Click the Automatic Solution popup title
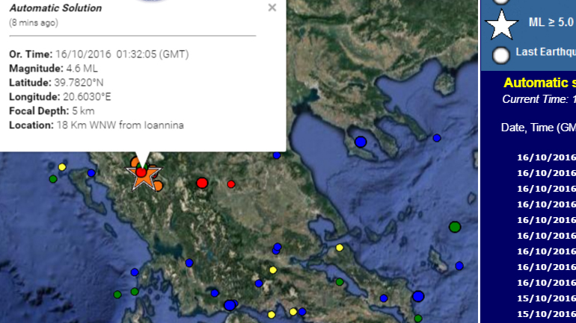This screenshot has height=323, width=576. [x=55, y=8]
